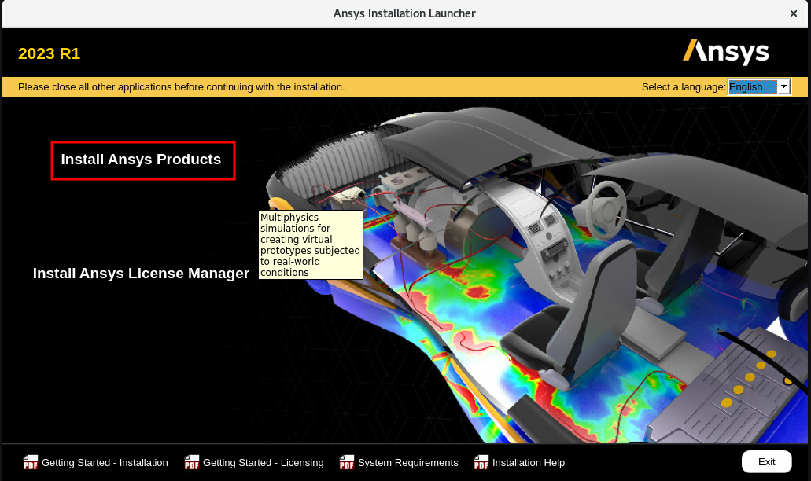This screenshot has width=811, height=481.
Task: Click the 2023 R1 version text
Action: 49,53
